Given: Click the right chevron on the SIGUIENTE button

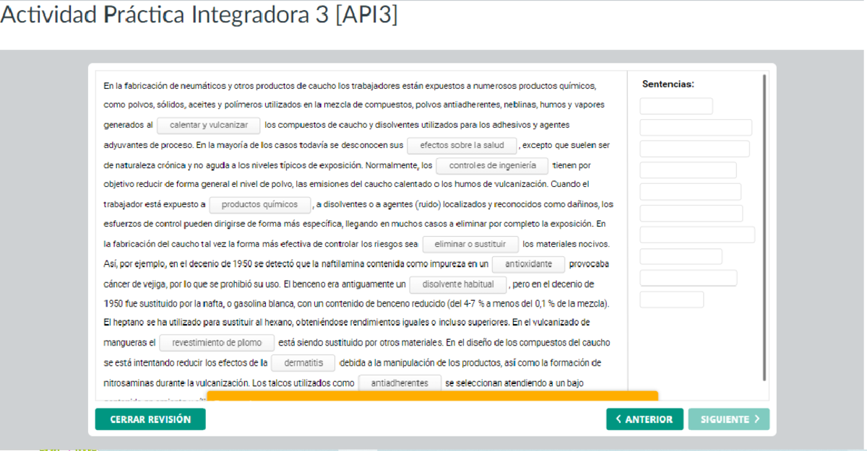Looking at the screenshot, I should (756, 419).
